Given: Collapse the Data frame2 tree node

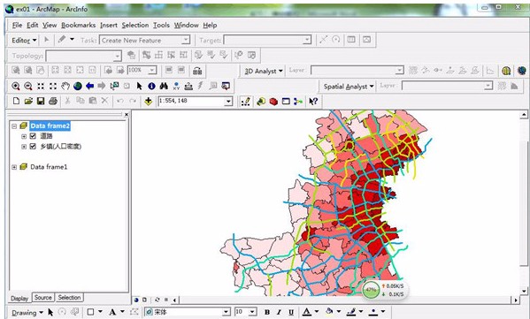Looking at the screenshot, I should 14,125.
